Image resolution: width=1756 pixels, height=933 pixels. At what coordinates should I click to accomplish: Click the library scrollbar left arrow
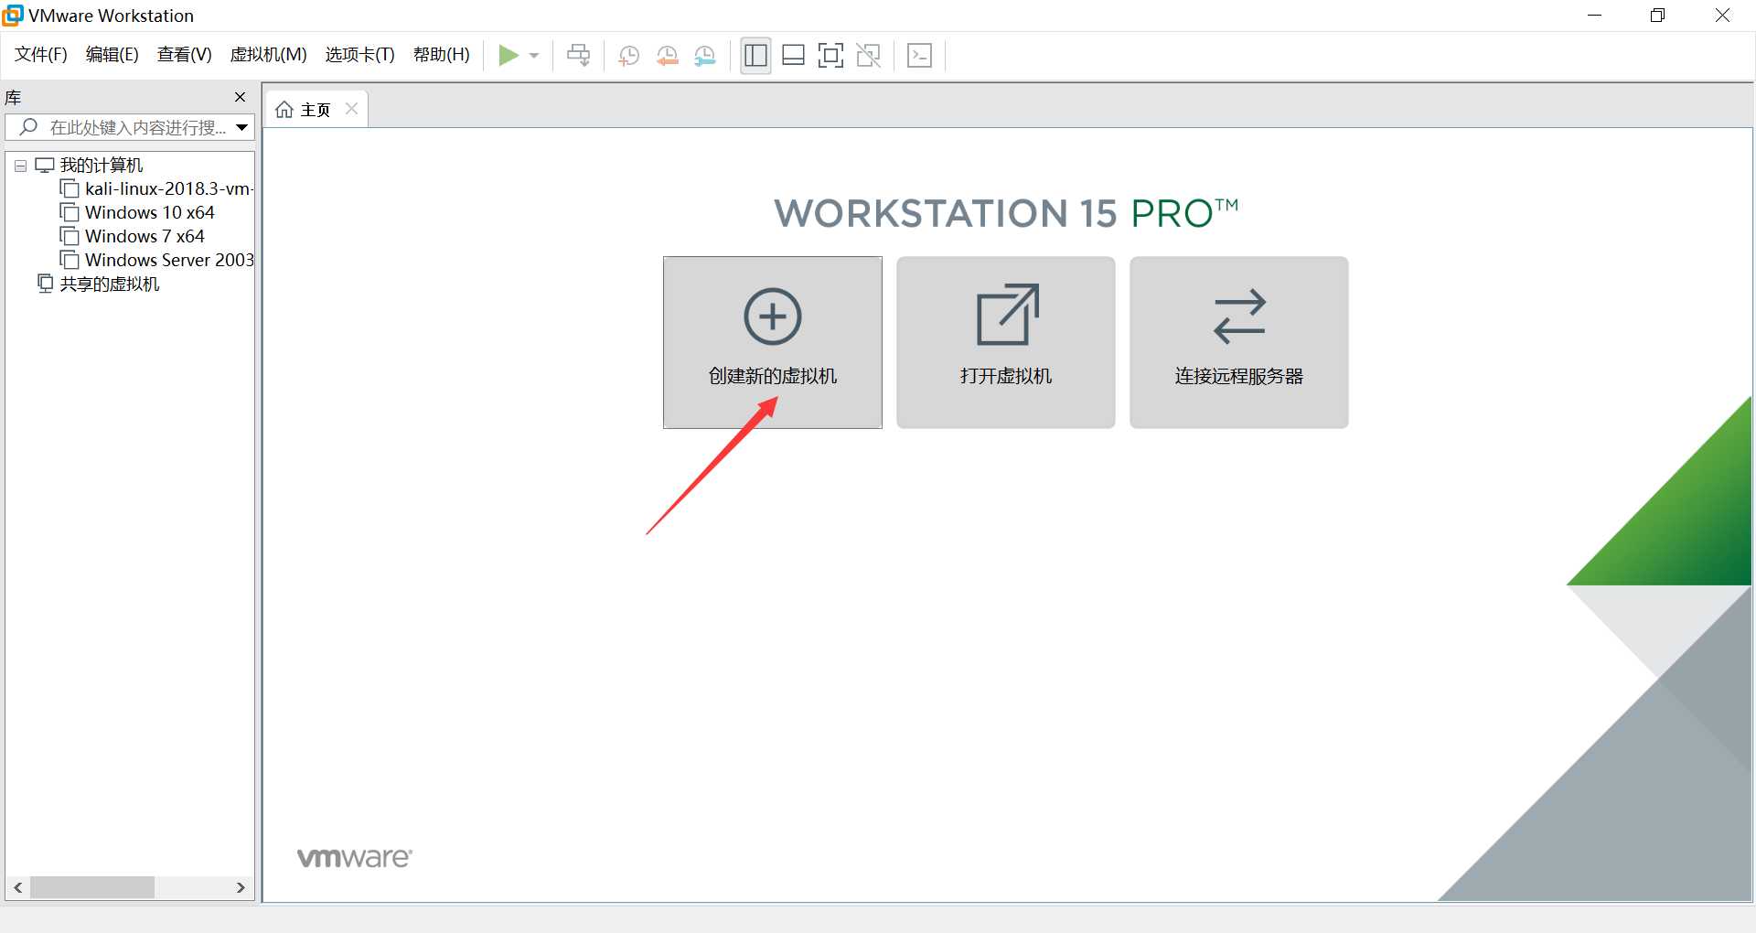pos(18,887)
